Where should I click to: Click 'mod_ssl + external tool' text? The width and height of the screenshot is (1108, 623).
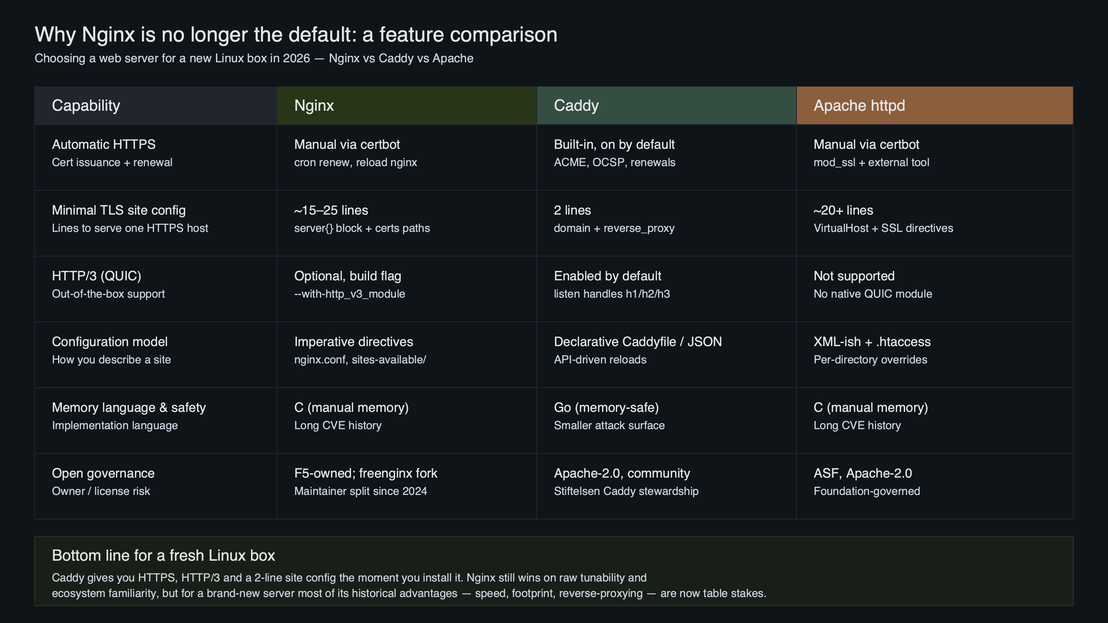(x=871, y=163)
